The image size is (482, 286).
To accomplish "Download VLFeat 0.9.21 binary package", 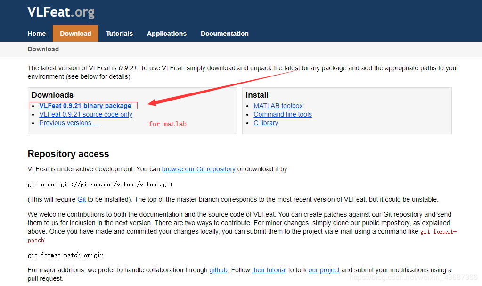I will pyautogui.click(x=85, y=106).
